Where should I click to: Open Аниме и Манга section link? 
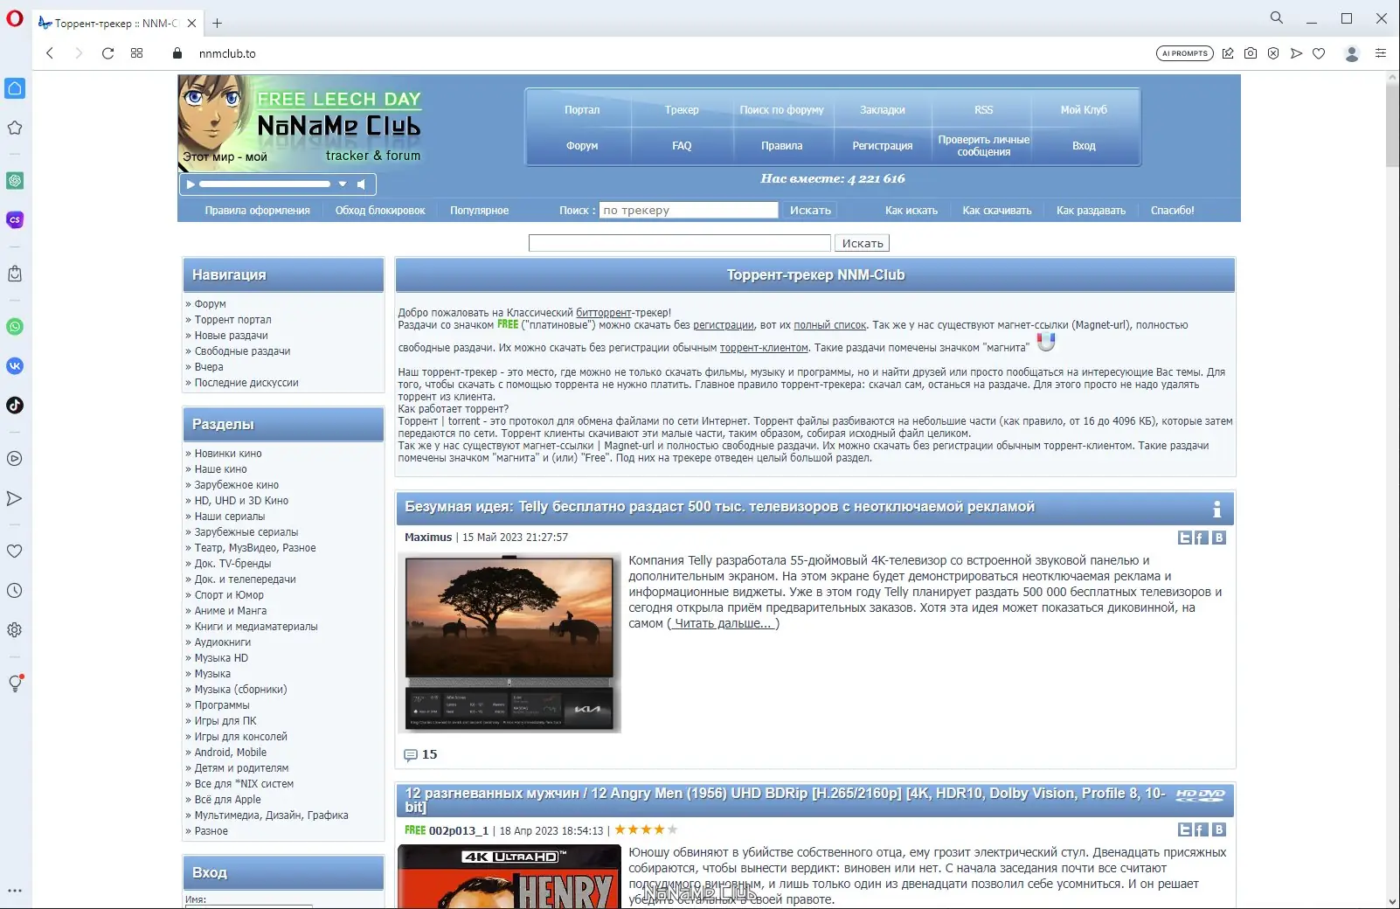(x=231, y=611)
